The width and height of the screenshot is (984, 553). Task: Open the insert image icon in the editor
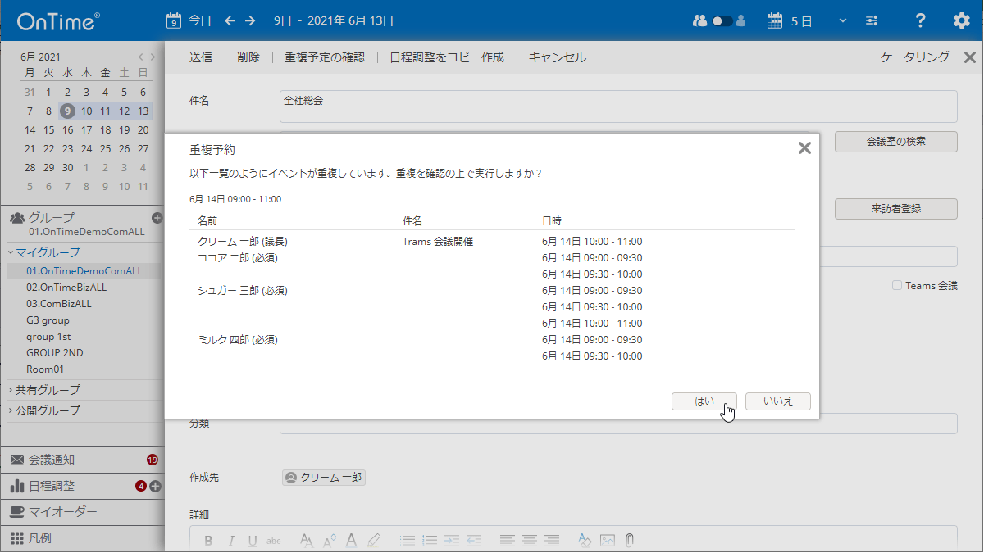pos(608,539)
